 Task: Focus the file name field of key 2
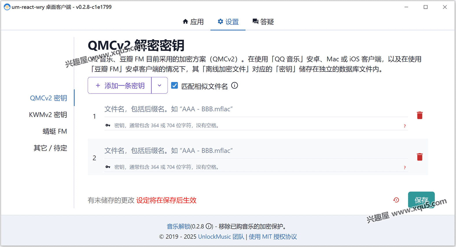pos(256,151)
